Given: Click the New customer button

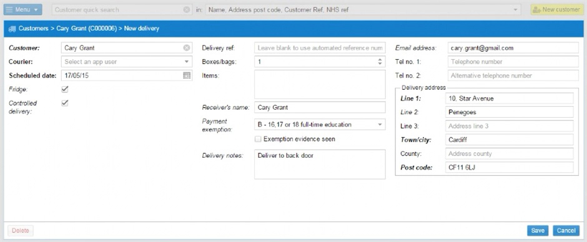Looking at the screenshot, I should point(556,10).
